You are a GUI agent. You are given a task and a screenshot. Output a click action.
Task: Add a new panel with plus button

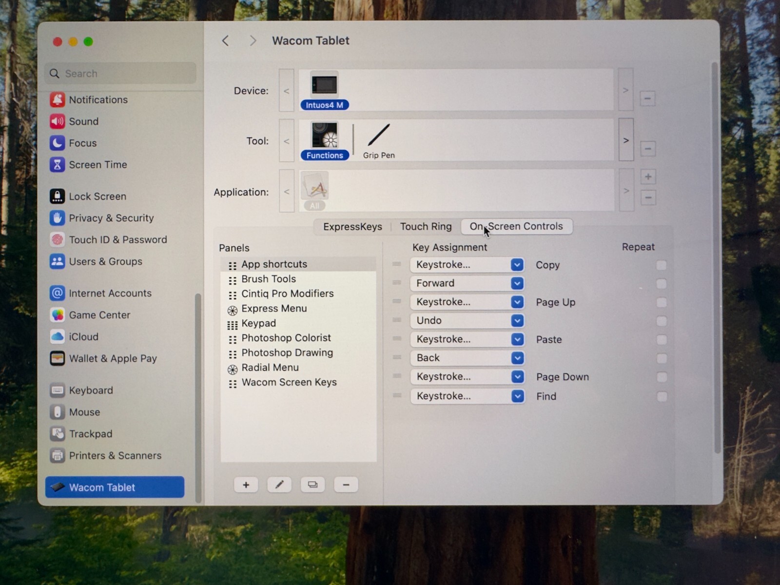tap(246, 485)
